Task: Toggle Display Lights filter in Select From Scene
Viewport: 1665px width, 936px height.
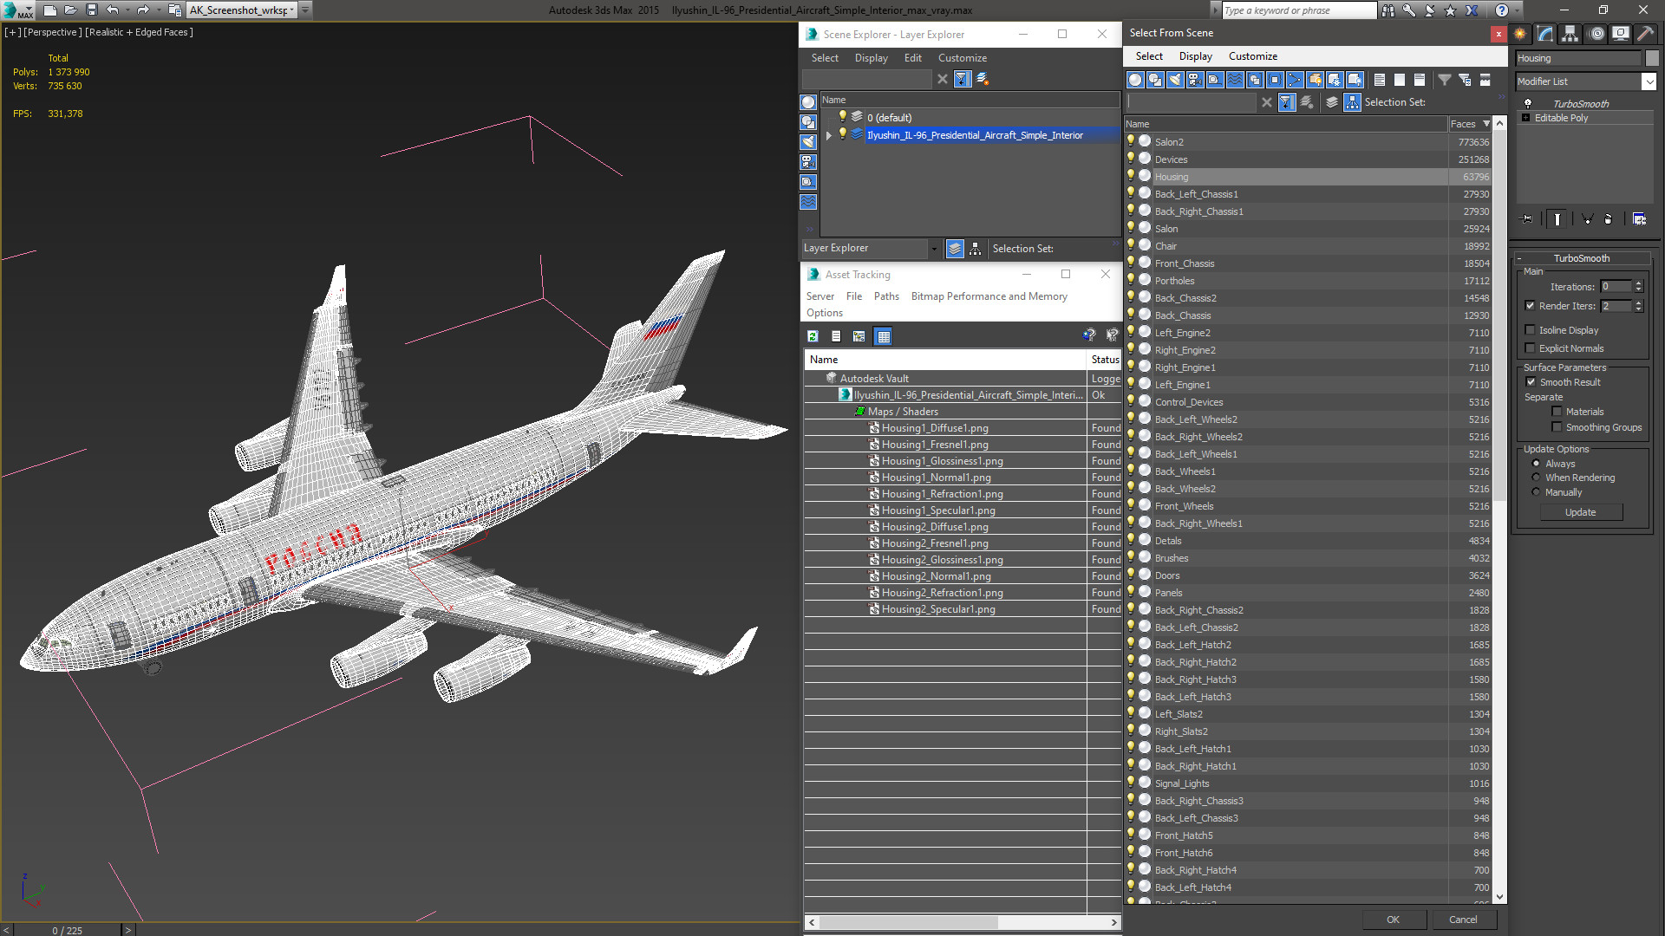Action: tap(1175, 80)
